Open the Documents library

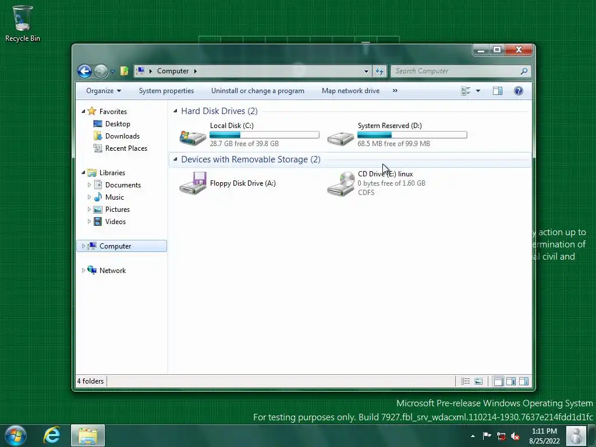(x=118, y=185)
